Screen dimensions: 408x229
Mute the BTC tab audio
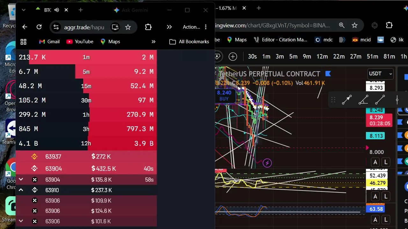click(57, 10)
